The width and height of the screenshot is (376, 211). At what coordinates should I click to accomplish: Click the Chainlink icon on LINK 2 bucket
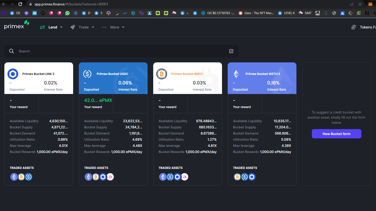13,74
